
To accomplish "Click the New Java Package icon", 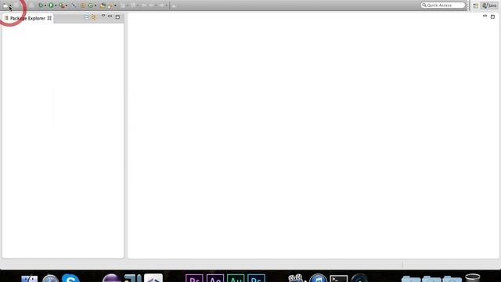I will click(83, 5).
